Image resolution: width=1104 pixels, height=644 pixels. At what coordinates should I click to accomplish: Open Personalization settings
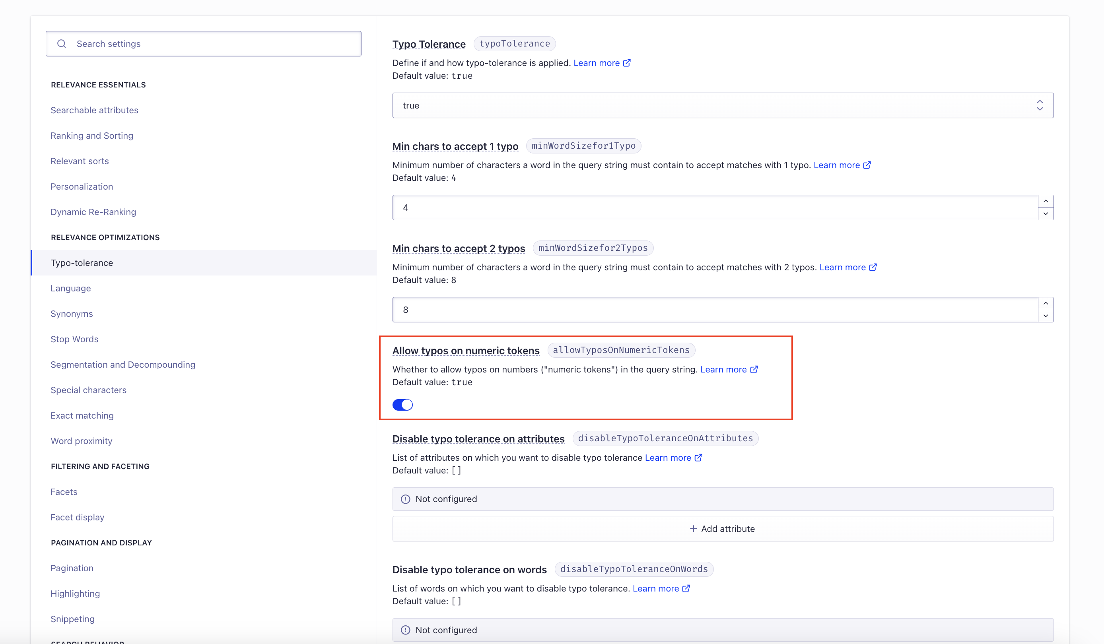(82, 186)
